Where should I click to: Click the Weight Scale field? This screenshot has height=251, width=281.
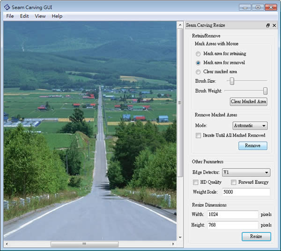coord(246,192)
